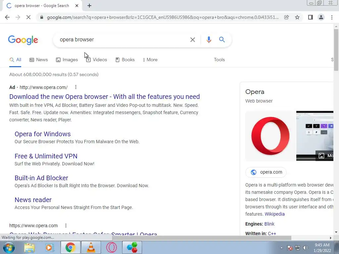Open the Wikipedia link in Opera description
This screenshot has height=254, width=339.
click(274, 214)
